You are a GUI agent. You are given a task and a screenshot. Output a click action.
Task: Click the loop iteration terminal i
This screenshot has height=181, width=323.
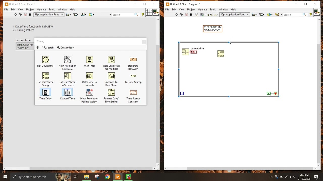tap(182, 93)
